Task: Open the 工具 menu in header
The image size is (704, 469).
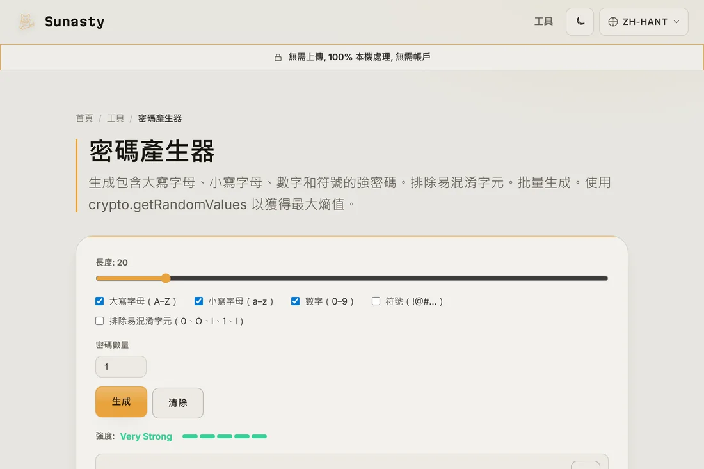Action: 543,22
